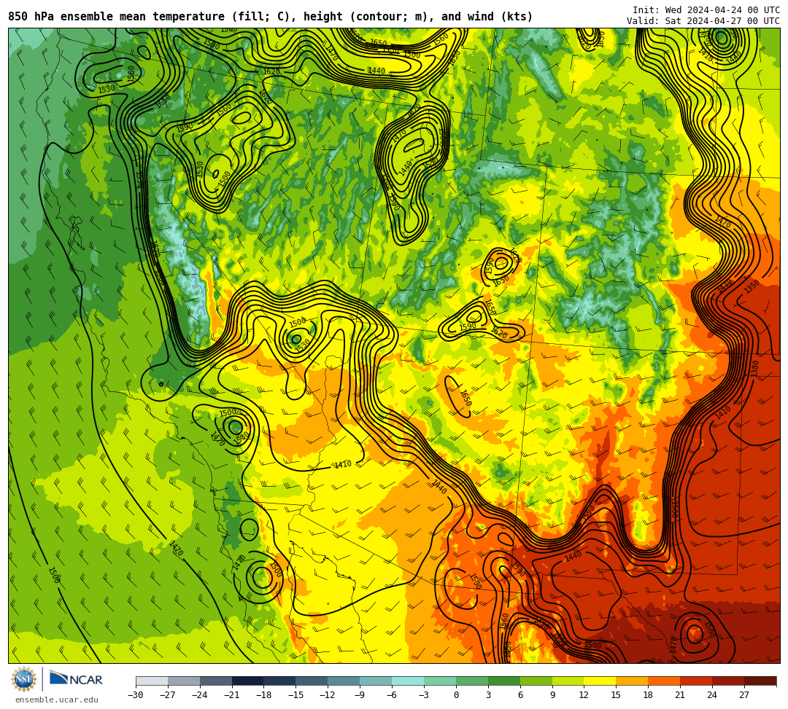
Task: Pick the 21 to 24 red swatch
Action: point(697,681)
